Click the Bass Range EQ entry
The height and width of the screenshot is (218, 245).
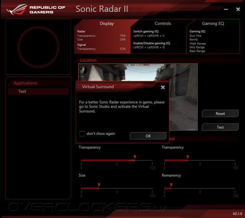click(198, 51)
